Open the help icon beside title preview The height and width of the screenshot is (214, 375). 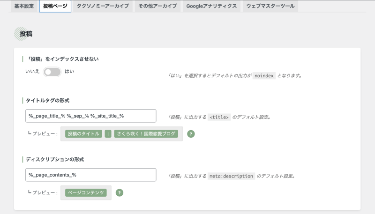(x=191, y=134)
